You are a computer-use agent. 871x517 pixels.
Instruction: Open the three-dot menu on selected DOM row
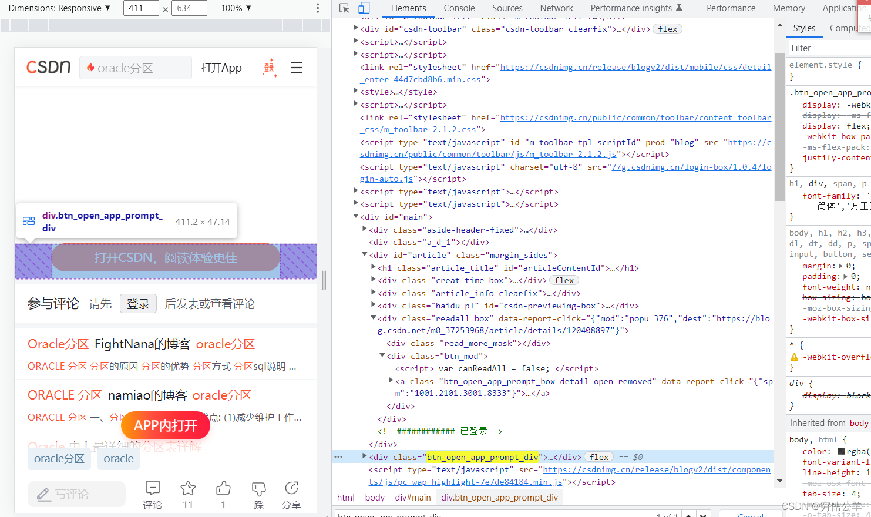338,456
